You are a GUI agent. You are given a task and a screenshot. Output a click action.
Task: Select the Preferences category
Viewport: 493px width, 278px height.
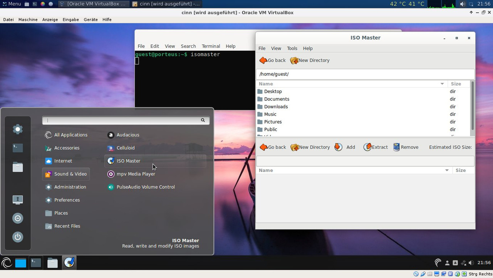pyautogui.click(x=66, y=200)
